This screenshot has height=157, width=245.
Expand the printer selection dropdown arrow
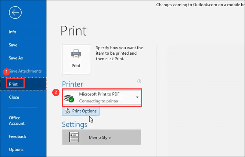point(137,98)
